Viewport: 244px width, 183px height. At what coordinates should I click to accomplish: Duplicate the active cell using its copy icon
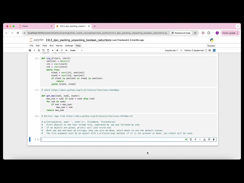(x=191, y=140)
